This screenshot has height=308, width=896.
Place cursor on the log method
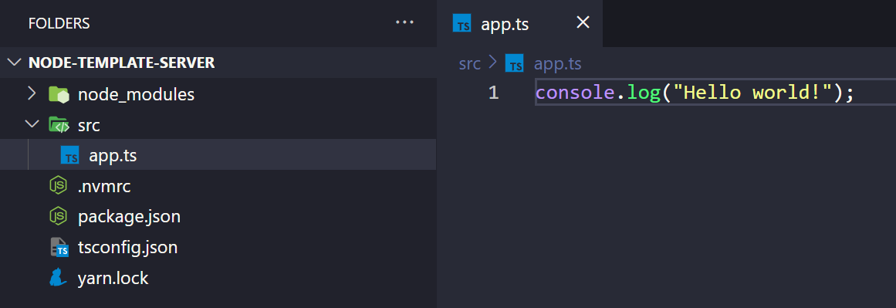click(644, 93)
